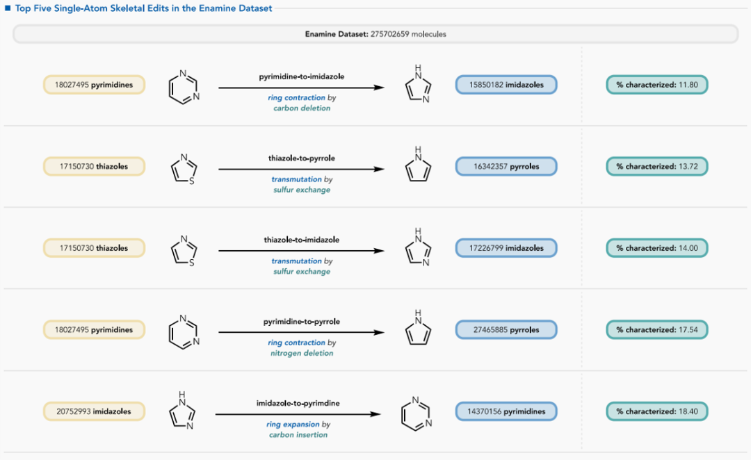The width and height of the screenshot is (751, 460).
Task: Click blue square bullet before the heading
Action: 8,8
